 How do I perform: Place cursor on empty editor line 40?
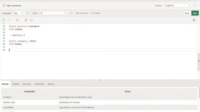103,50
